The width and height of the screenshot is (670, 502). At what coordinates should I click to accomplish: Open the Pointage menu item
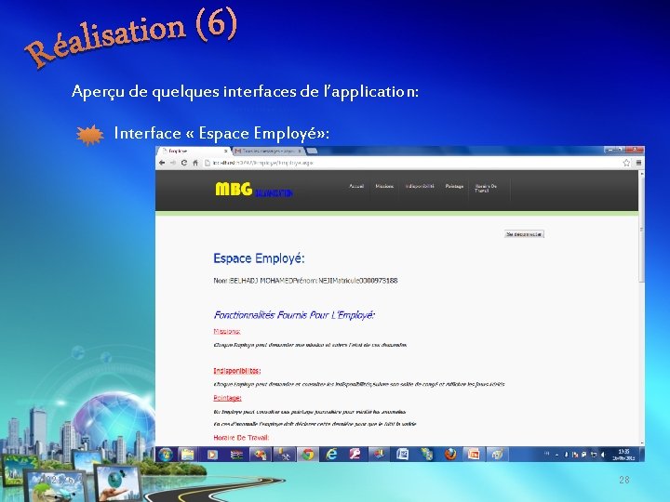click(454, 186)
